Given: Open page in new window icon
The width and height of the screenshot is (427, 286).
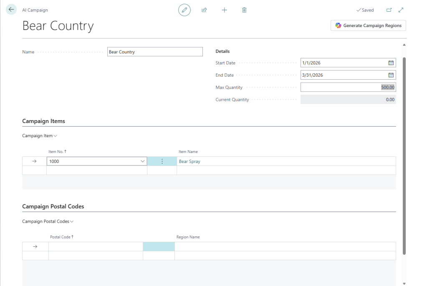Looking at the screenshot, I should (x=389, y=10).
